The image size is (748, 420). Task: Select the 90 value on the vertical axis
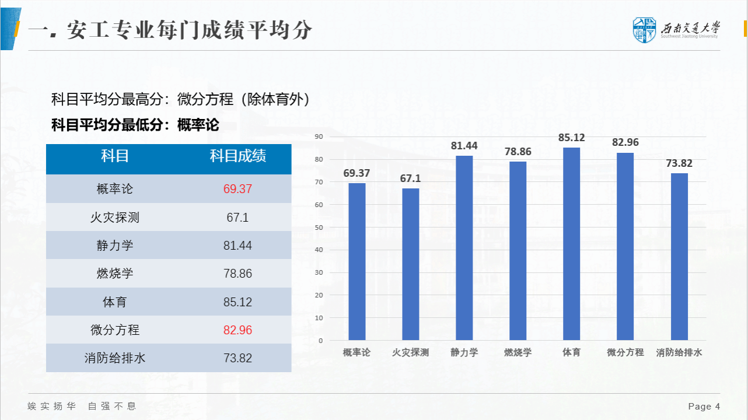click(319, 136)
